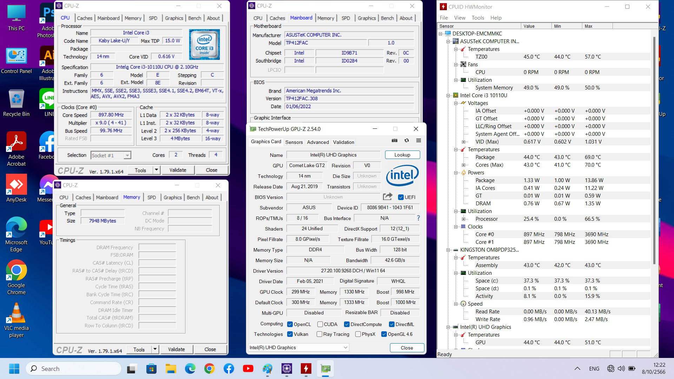Open Microsoft Store taskbar icon
This screenshot has width=674, height=379.
151,368
